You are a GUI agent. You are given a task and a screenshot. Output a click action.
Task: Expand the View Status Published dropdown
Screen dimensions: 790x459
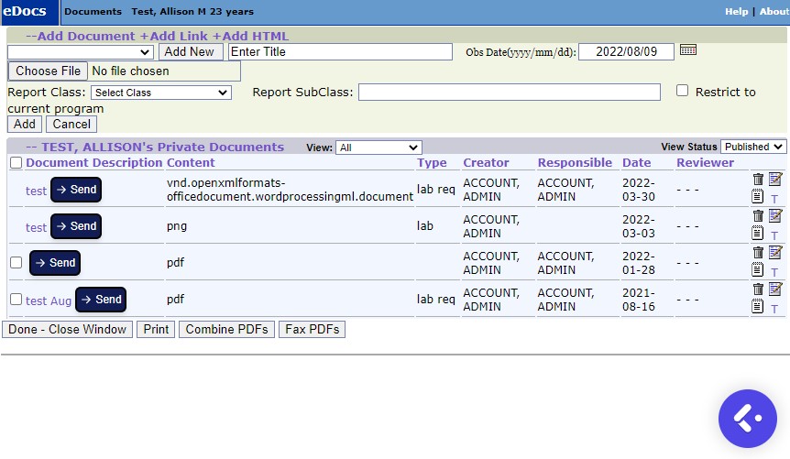[x=752, y=147]
